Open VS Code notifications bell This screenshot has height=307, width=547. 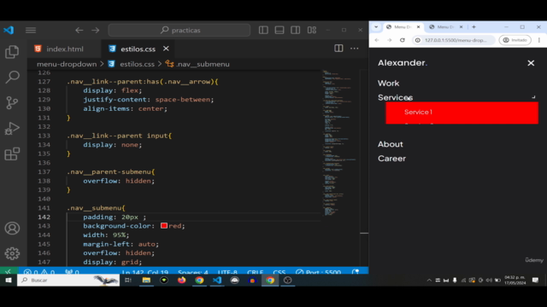point(356,272)
